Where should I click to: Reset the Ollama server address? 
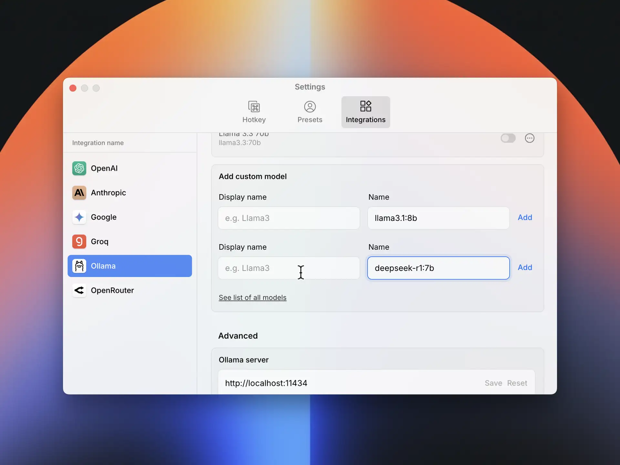click(517, 383)
